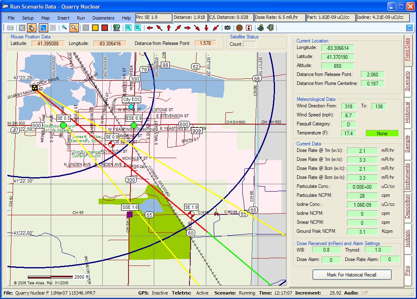Click the green map layers icon

coord(116,28)
